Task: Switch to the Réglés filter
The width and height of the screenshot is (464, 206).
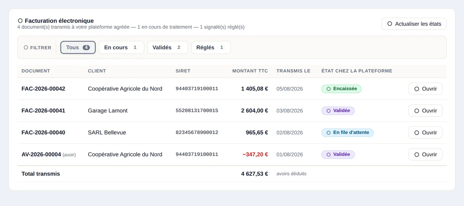Action: (x=210, y=48)
